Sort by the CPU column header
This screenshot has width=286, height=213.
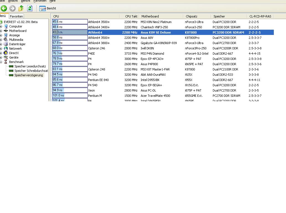click(85, 16)
